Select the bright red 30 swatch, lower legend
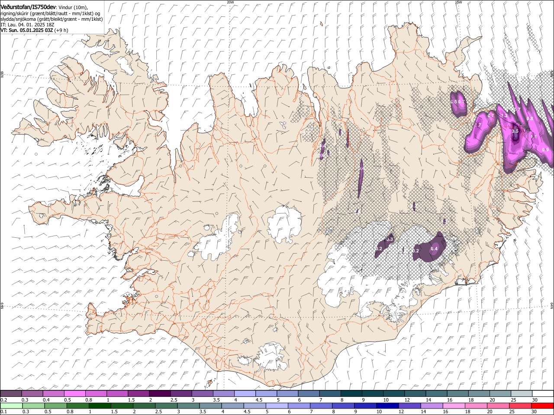 coord(541,406)
